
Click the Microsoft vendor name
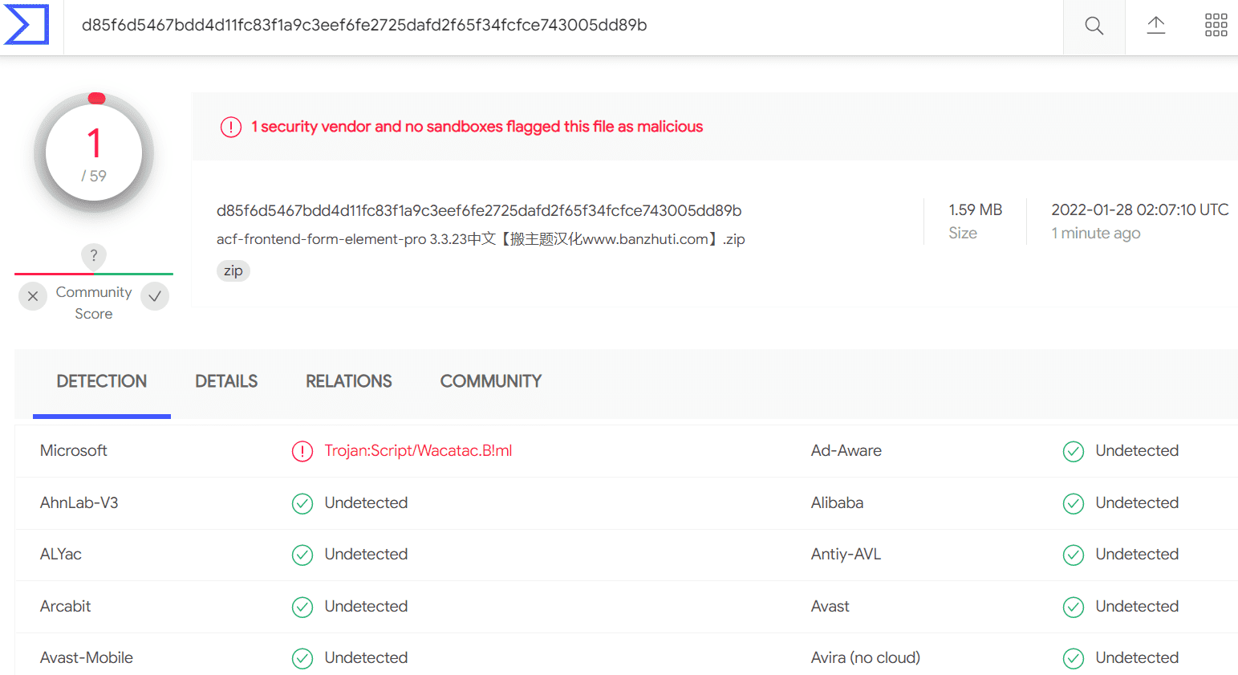[x=74, y=450]
